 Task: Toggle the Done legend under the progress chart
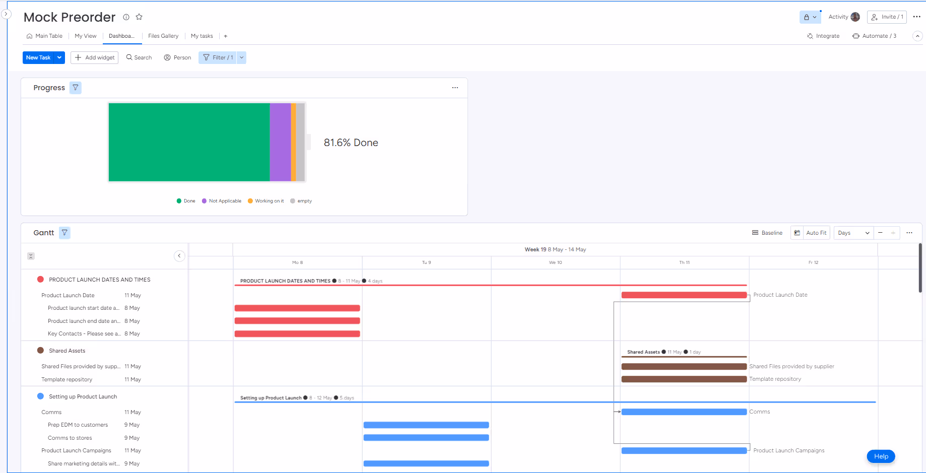185,200
